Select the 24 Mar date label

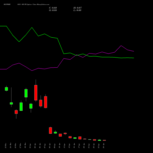coord(10,146)
